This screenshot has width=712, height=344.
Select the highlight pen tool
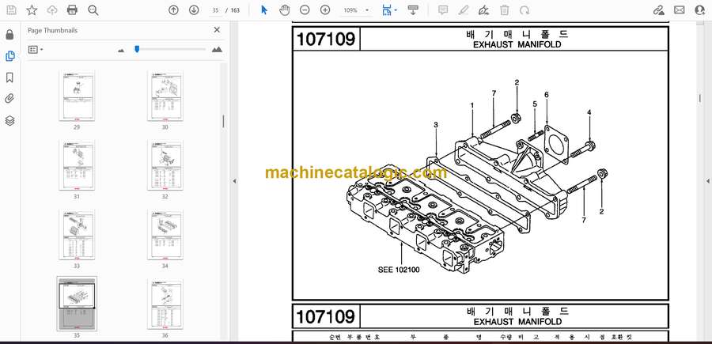[x=463, y=10]
